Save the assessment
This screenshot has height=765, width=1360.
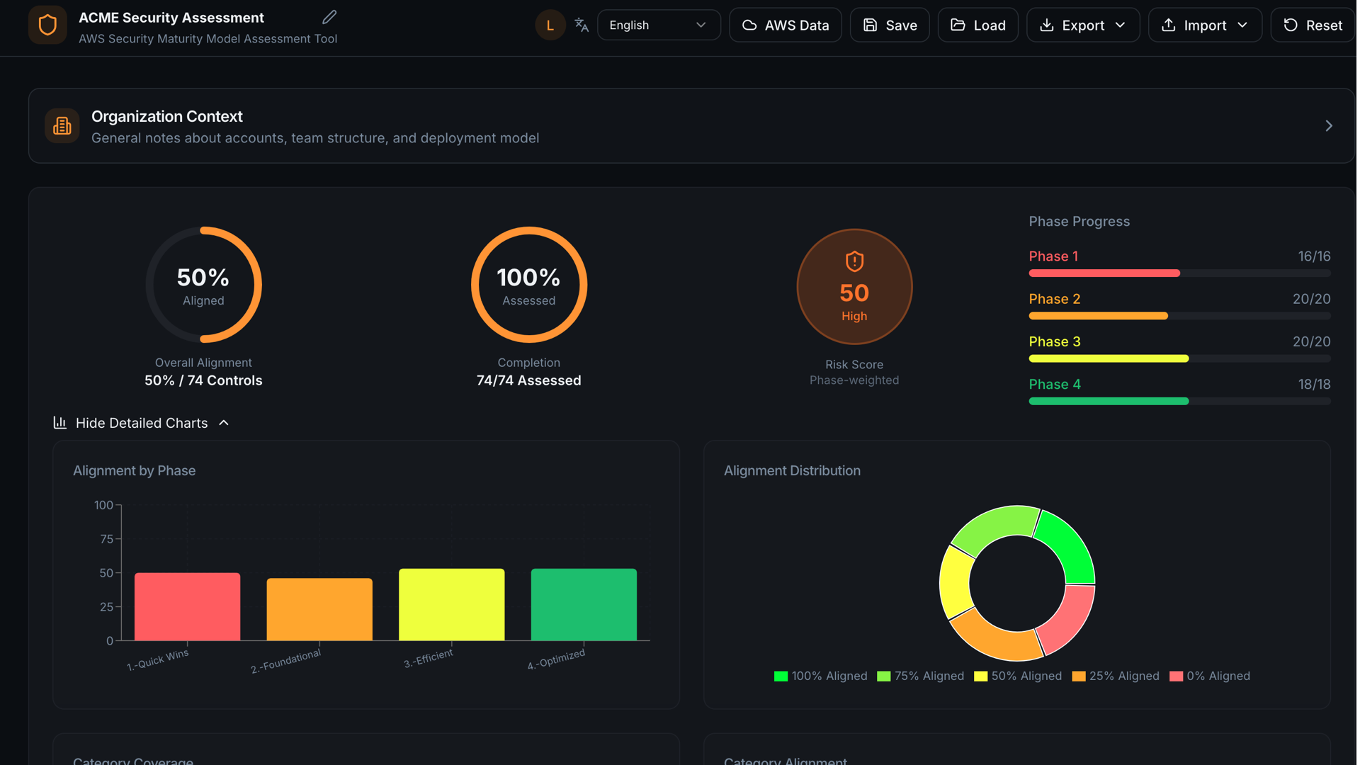(x=890, y=25)
